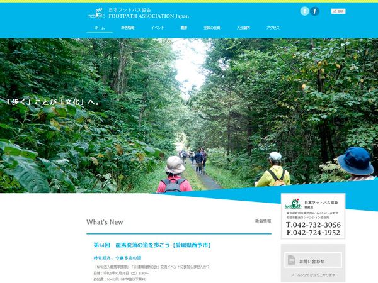Click the document icon on contact button
Screen dimensions: 378x283
pyautogui.click(x=291, y=260)
